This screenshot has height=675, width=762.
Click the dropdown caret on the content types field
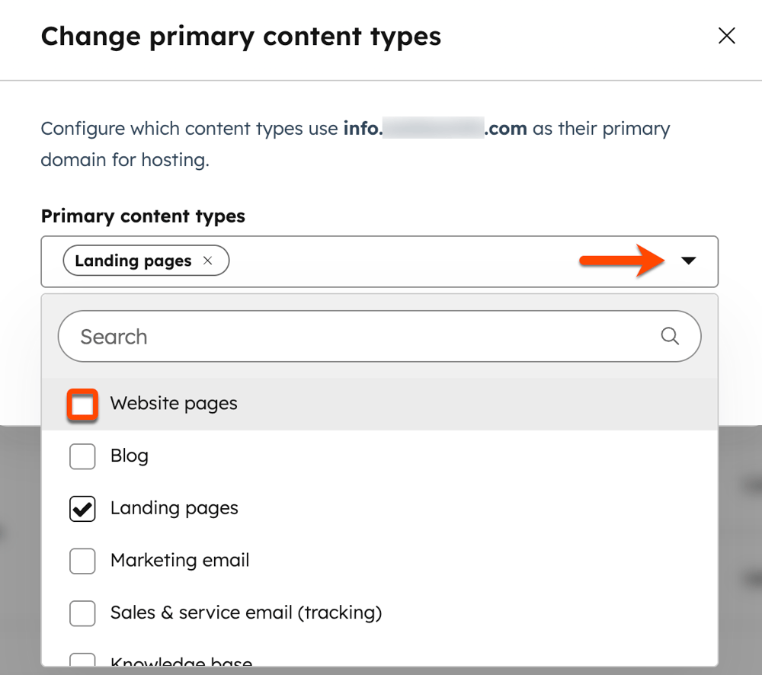pos(690,261)
